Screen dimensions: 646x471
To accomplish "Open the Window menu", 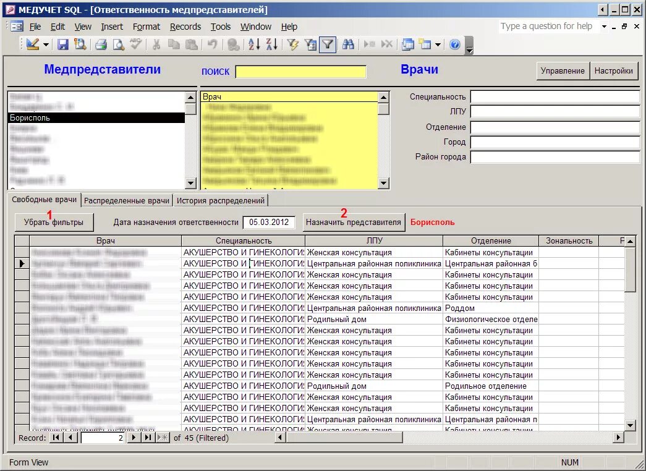I will pos(256,27).
